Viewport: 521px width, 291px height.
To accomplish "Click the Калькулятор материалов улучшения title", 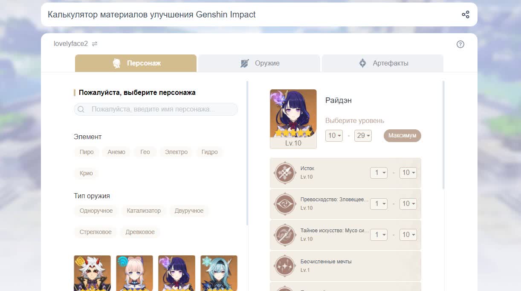I will tap(152, 14).
